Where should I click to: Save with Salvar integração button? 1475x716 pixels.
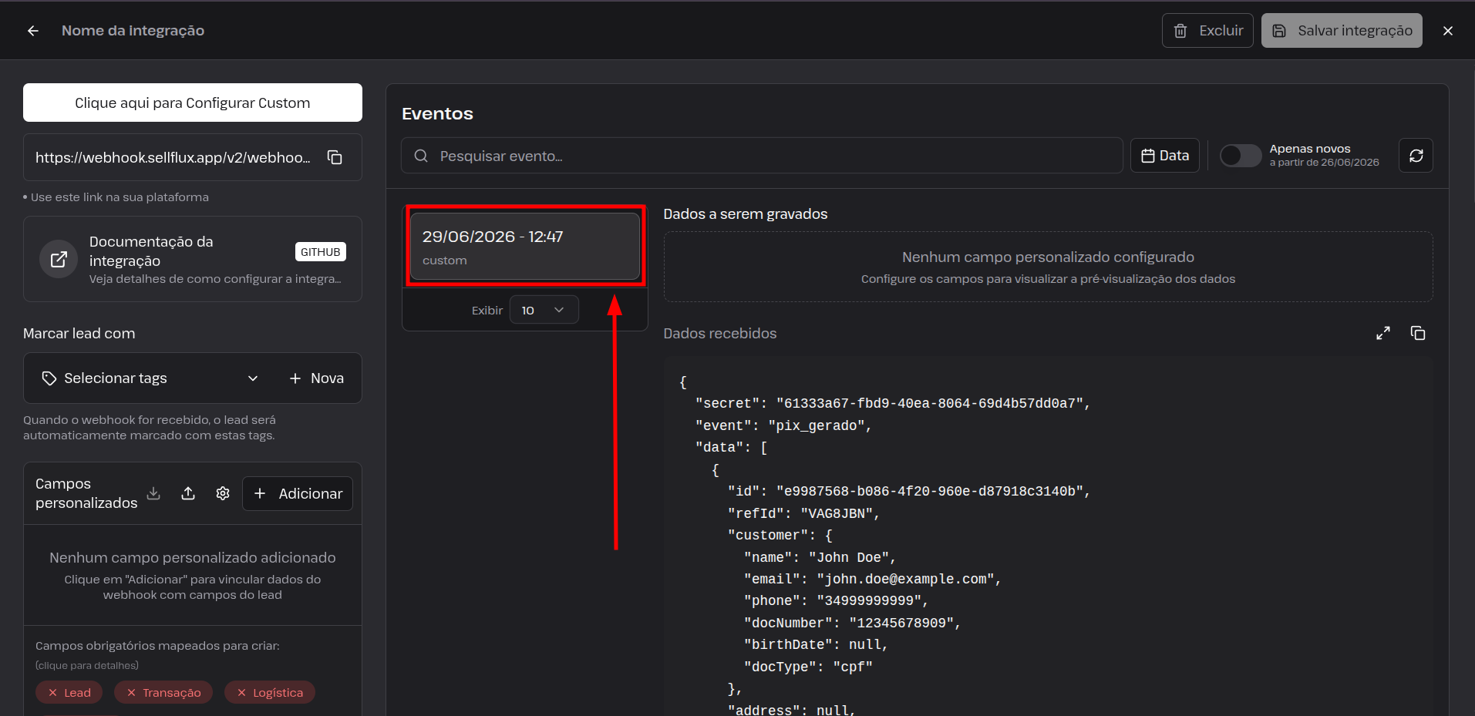click(1342, 31)
